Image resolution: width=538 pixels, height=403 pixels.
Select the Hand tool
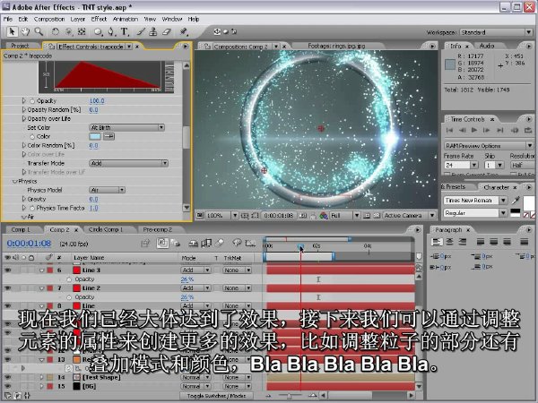[x=25, y=32]
